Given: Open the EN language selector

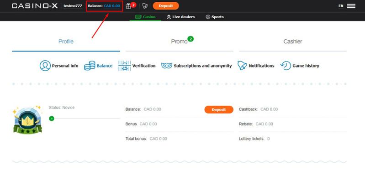Looking at the screenshot, I should pyautogui.click(x=341, y=6).
